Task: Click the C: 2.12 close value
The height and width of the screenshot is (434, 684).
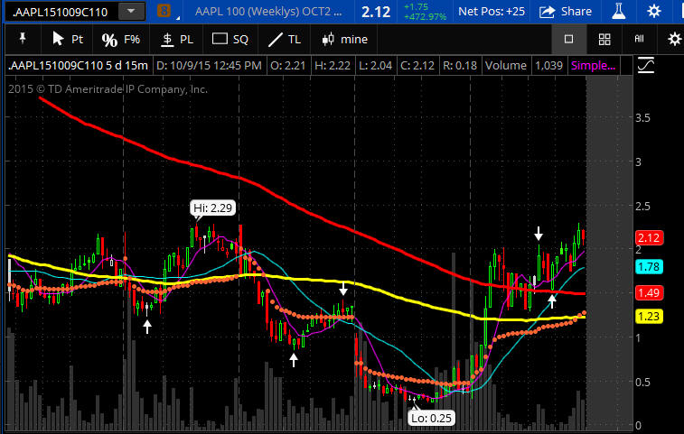Action: point(417,66)
